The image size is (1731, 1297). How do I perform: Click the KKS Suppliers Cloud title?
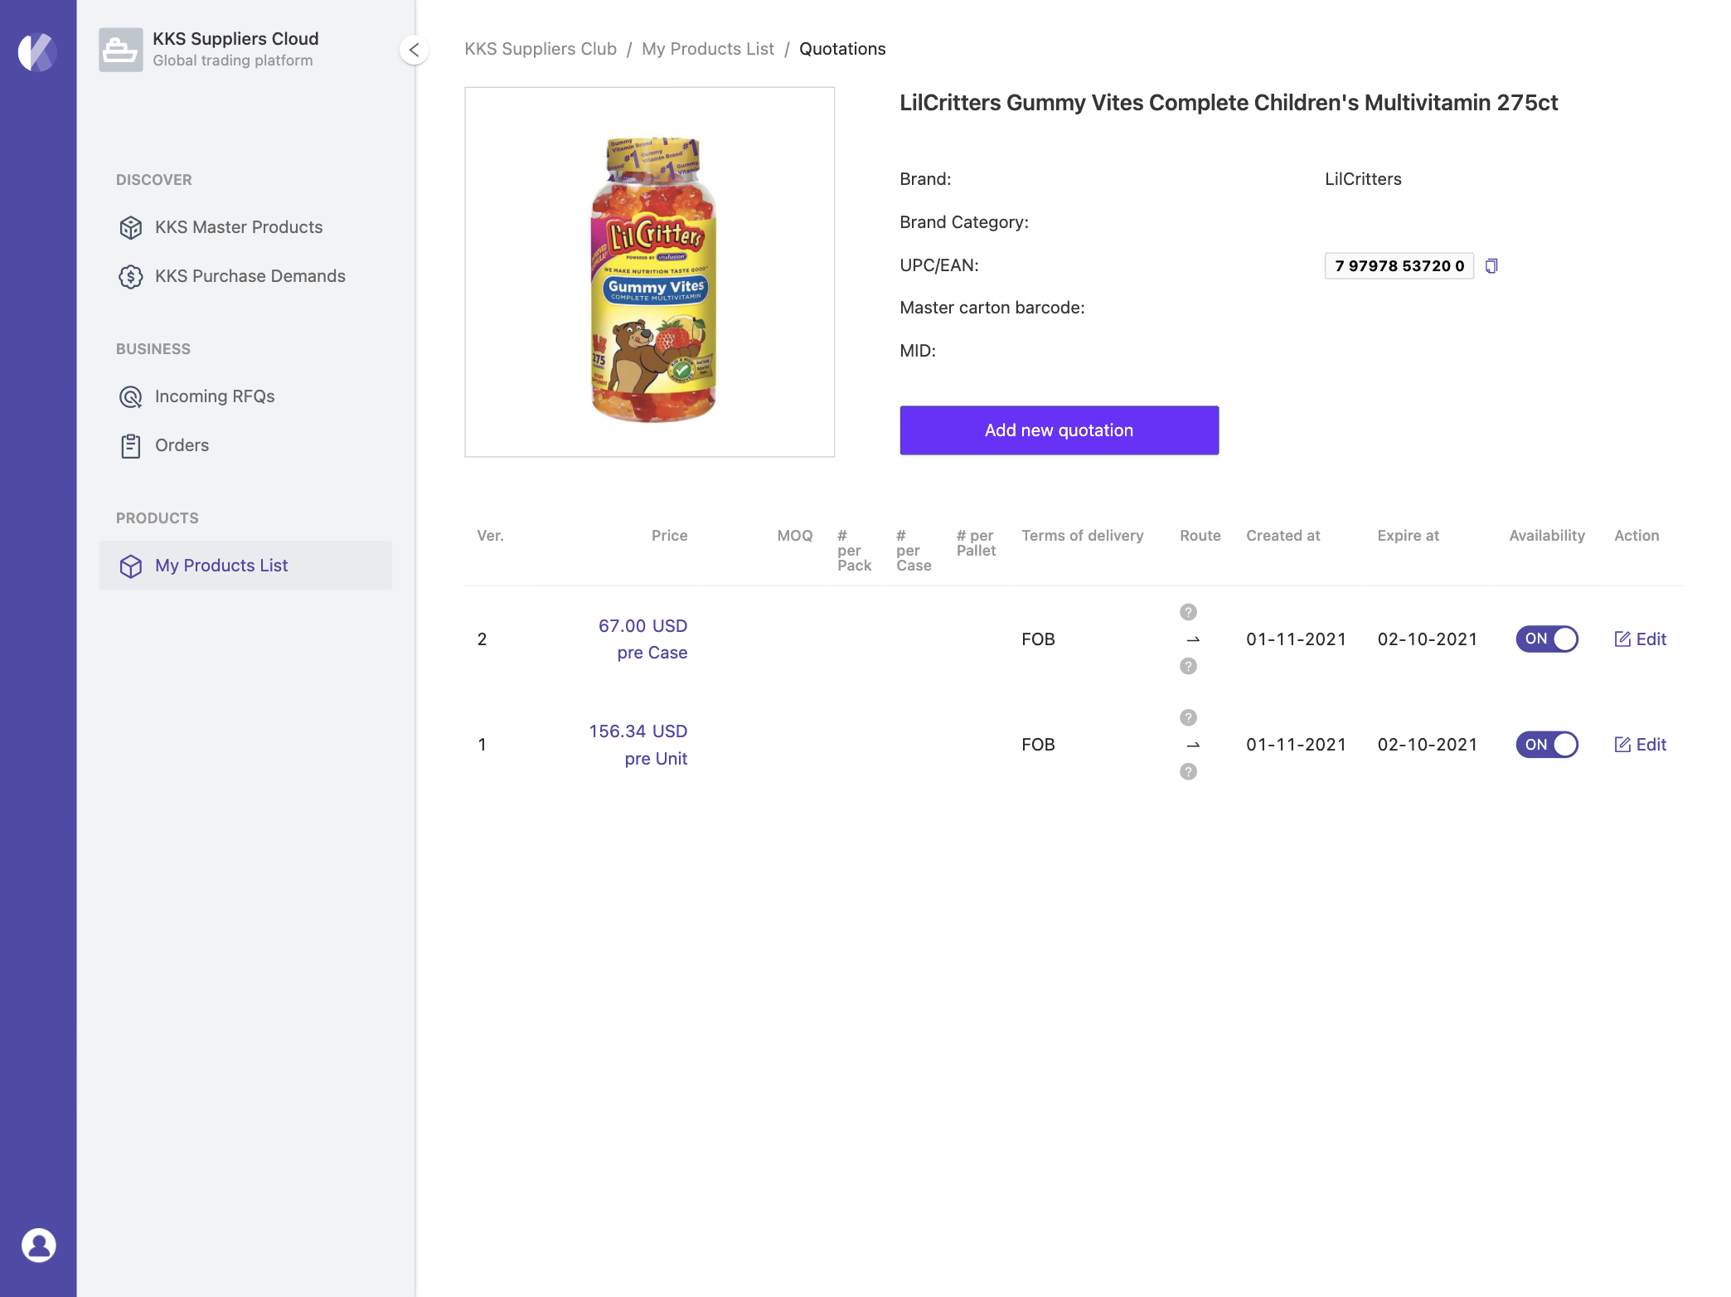(235, 39)
